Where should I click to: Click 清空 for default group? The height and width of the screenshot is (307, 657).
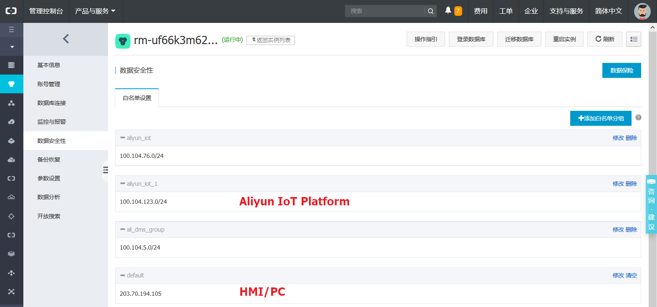(x=632, y=275)
